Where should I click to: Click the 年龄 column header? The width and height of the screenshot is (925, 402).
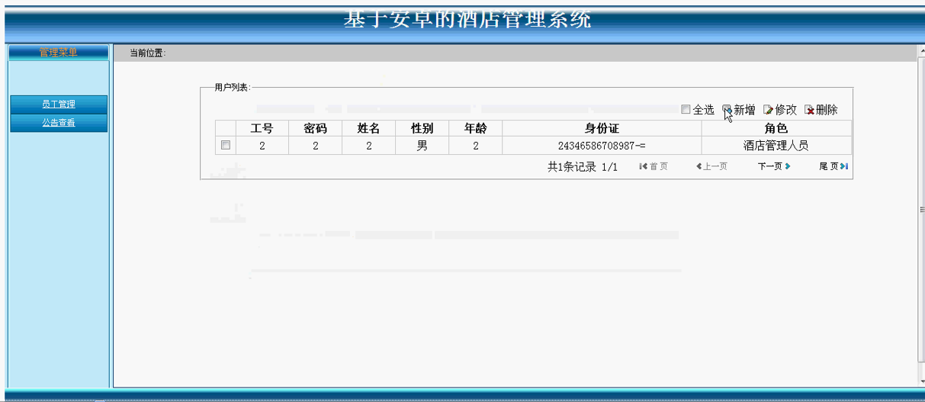[x=475, y=128]
